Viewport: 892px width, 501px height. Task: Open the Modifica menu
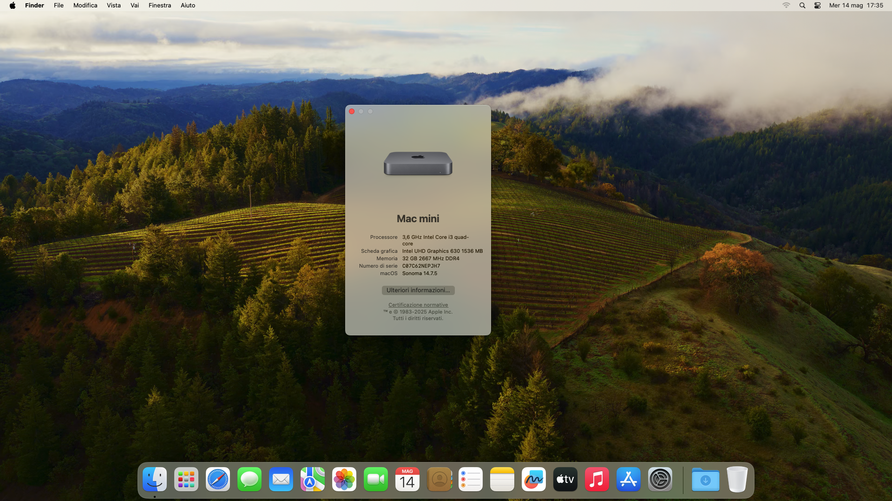click(x=85, y=6)
